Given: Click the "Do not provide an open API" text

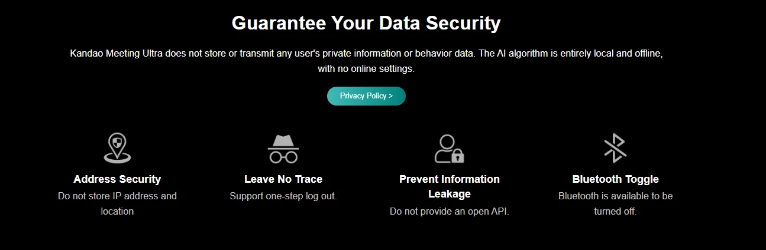Looking at the screenshot, I should (x=449, y=211).
